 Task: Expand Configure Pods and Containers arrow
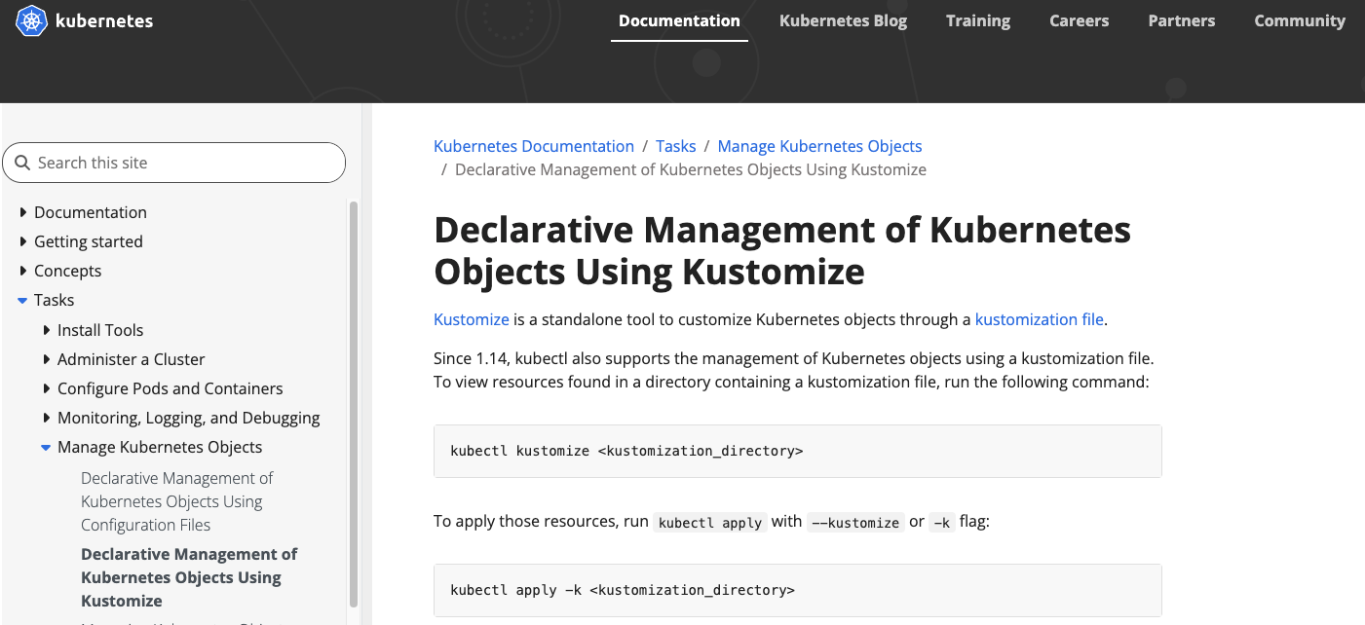click(46, 388)
